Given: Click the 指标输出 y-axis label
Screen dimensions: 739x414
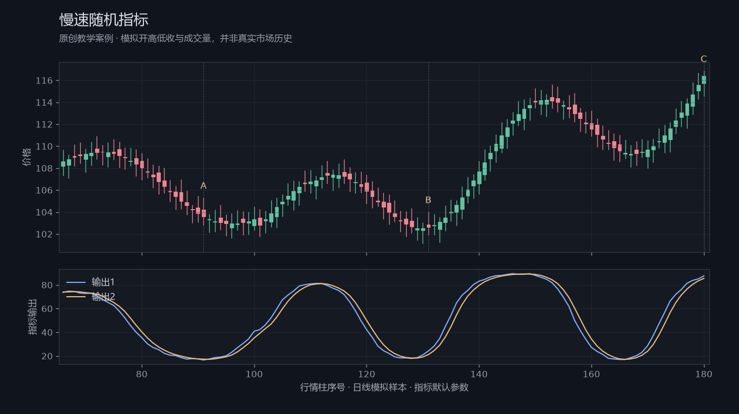Looking at the screenshot, I should pos(33,317).
